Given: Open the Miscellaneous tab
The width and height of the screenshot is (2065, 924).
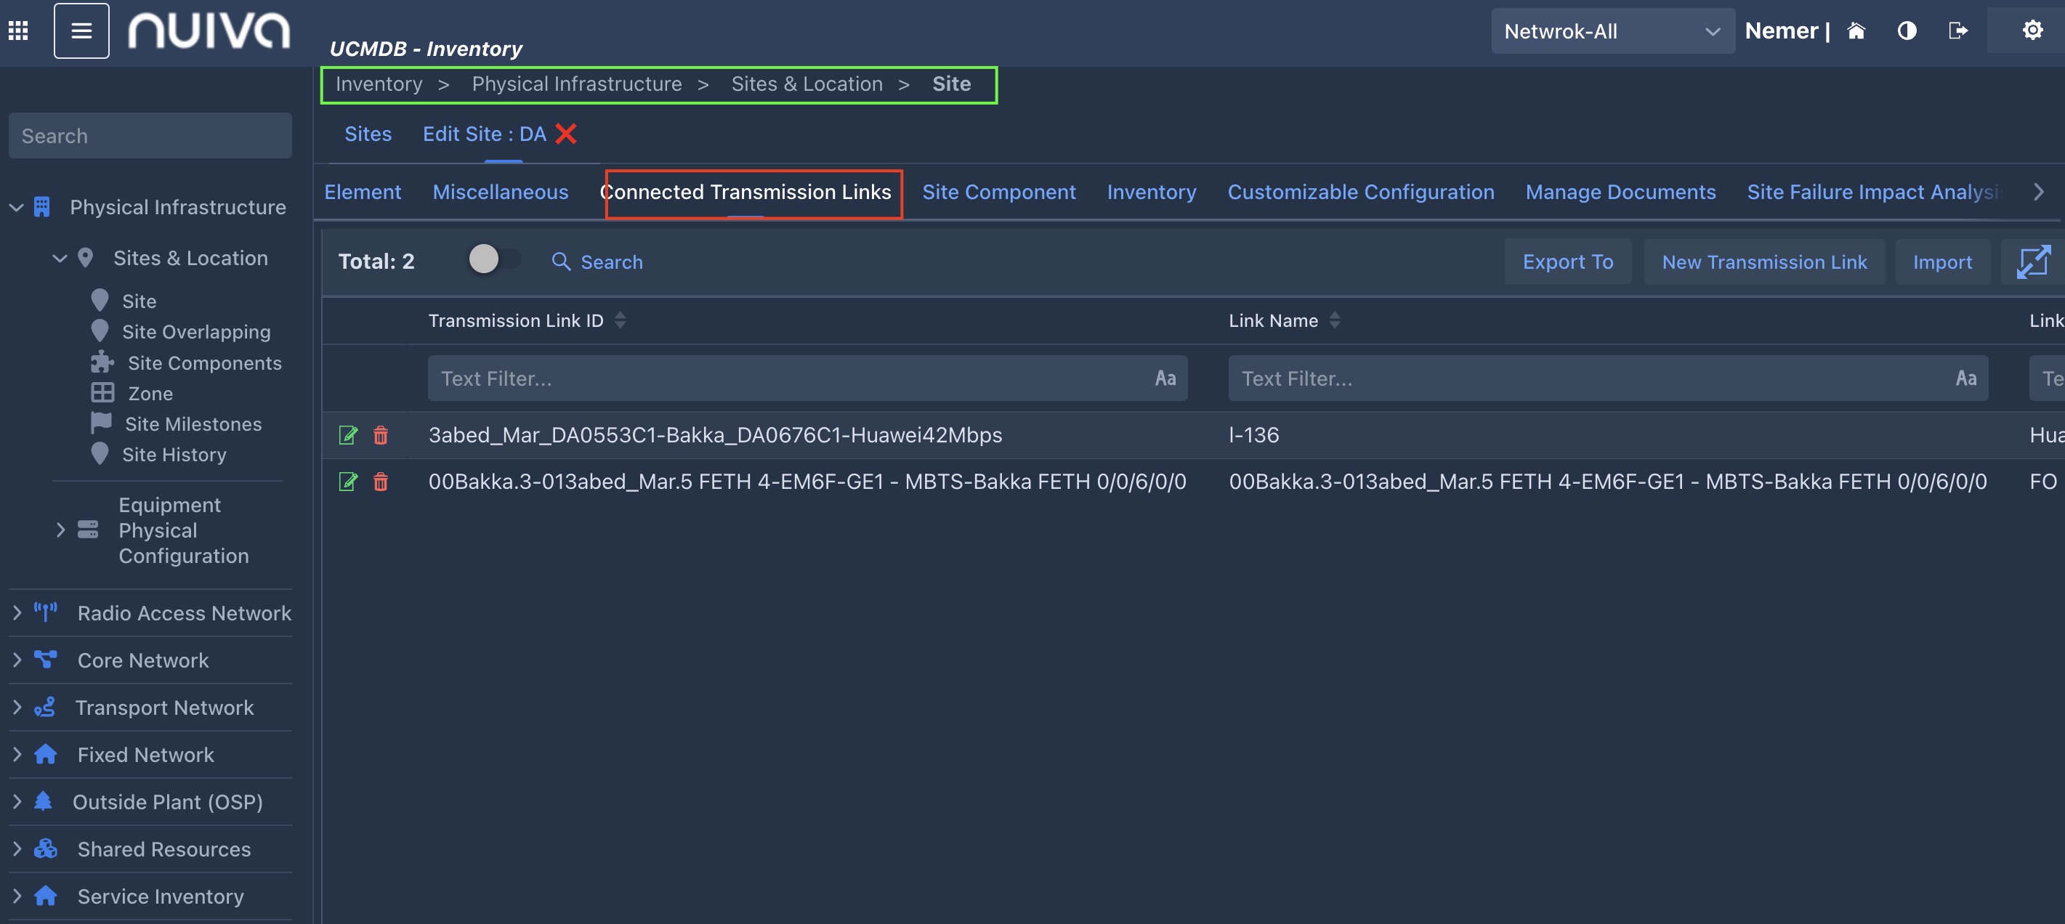Looking at the screenshot, I should pos(500,192).
